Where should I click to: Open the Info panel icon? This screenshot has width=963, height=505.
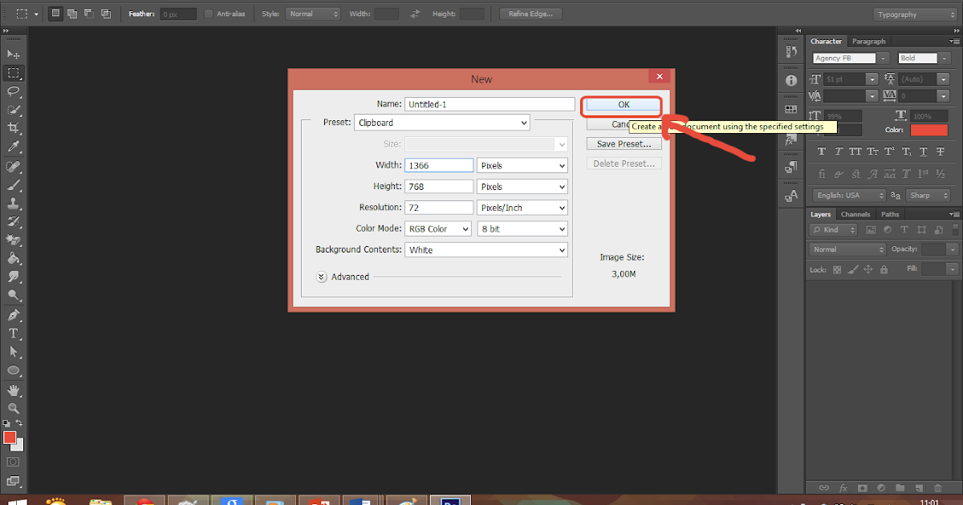790,80
